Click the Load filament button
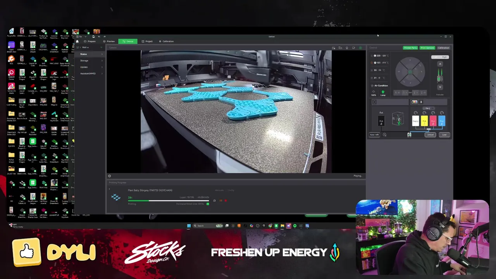The height and width of the screenshot is (279, 496). click(x=444, y=135)
